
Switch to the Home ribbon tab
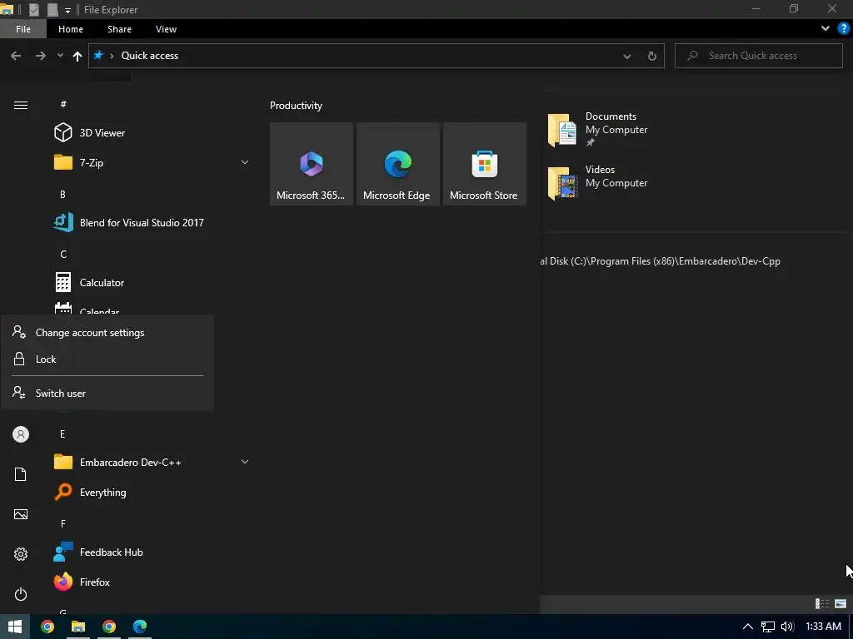(x=71, y=29)
